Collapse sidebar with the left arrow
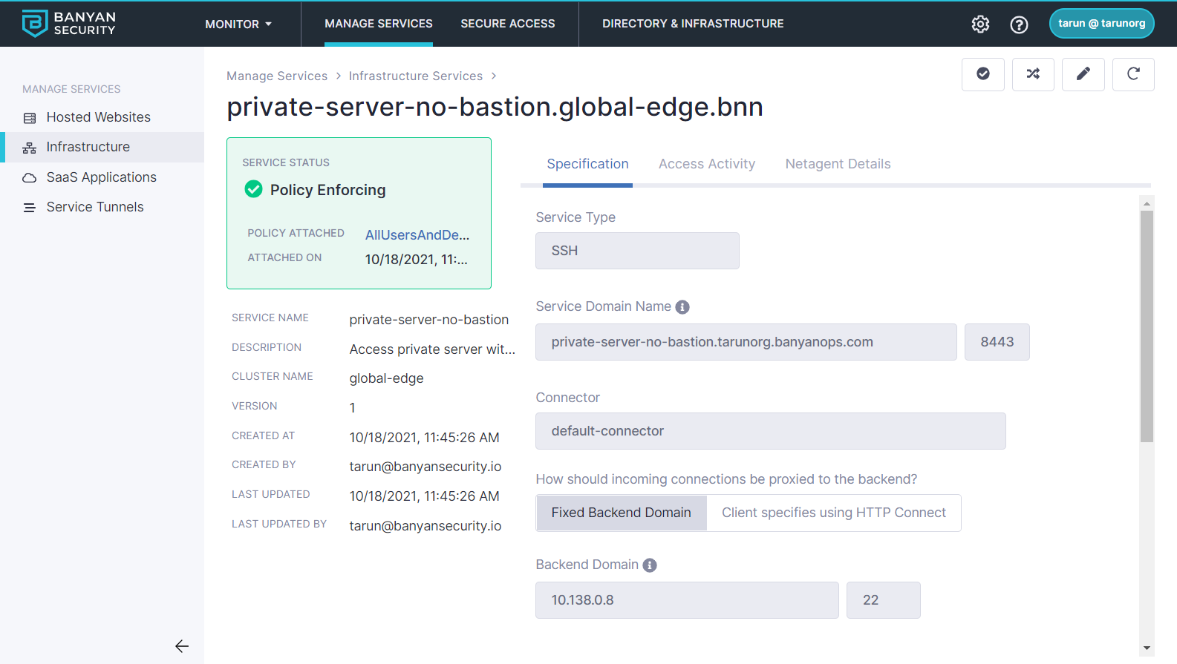1177x664 pixels. pos(182,646)
